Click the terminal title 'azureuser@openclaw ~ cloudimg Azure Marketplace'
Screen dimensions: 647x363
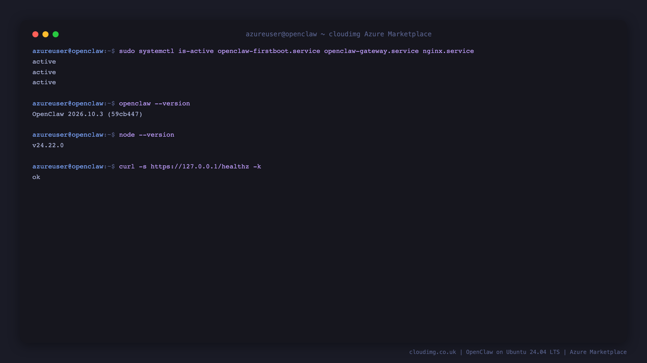point(339,34)
